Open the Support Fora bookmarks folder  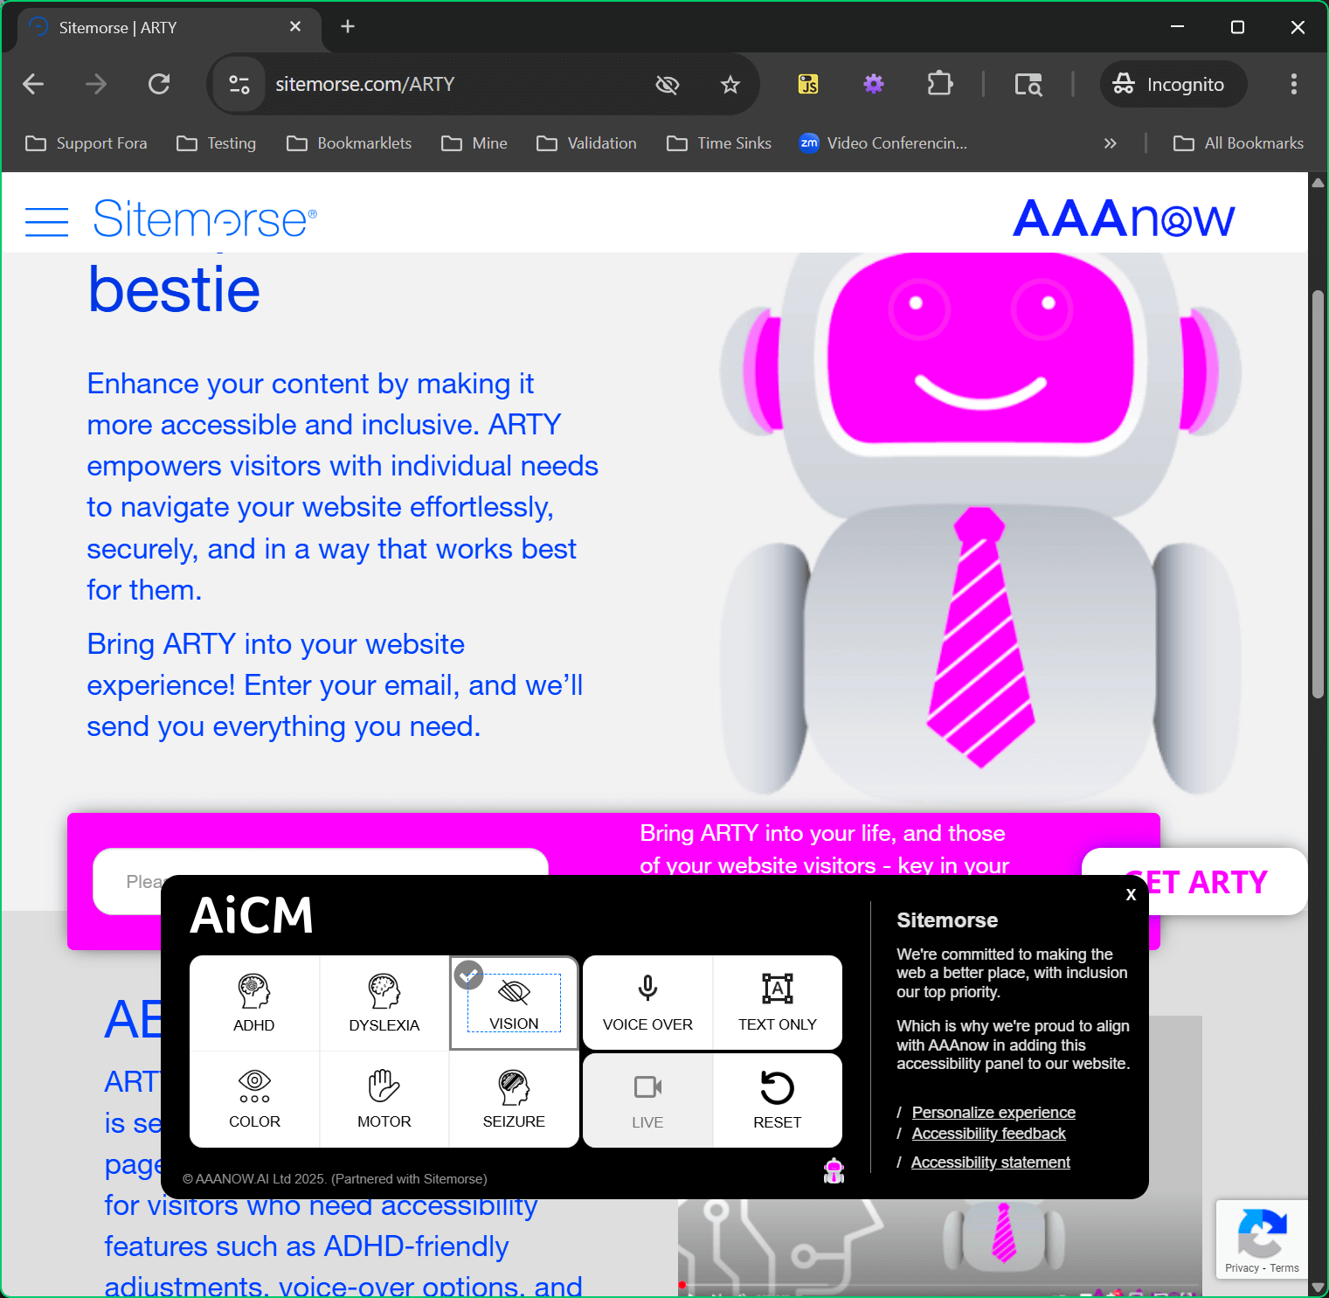[87, 143]
